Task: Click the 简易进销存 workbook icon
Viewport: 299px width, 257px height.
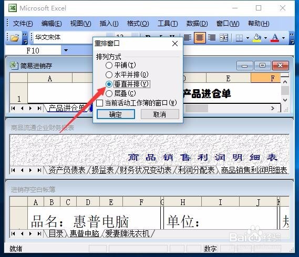Action: point(14,66)
